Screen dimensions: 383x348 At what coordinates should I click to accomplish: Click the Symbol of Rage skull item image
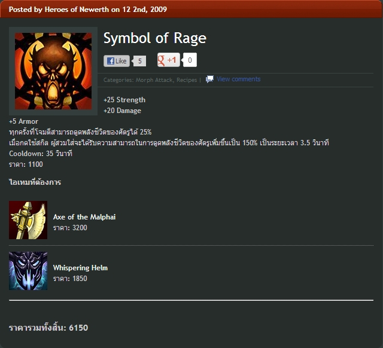(53, 71)
